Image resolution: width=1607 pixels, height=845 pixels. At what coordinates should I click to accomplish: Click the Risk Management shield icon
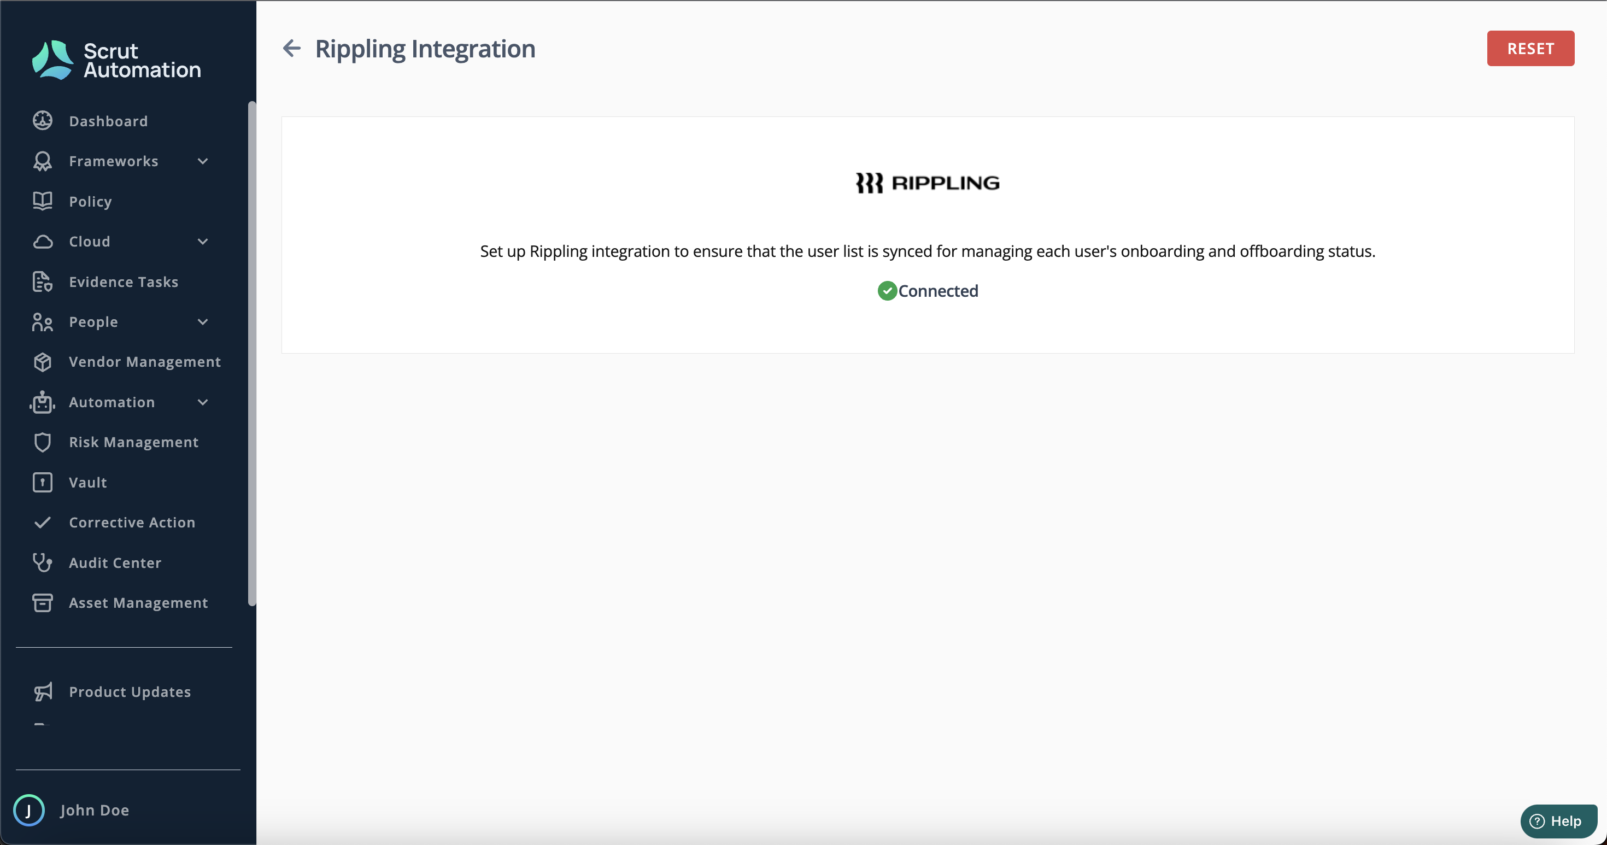coord(43,442)
